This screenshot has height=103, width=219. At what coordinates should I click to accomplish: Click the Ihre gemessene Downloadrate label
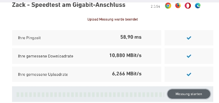[x=46, y=56]
